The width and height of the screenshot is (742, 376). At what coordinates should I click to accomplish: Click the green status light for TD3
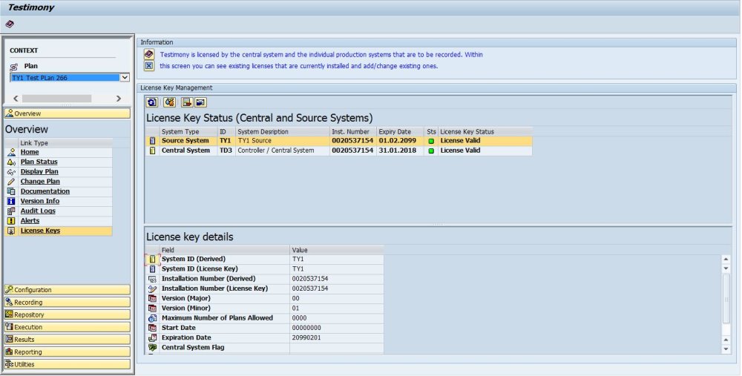431,151
